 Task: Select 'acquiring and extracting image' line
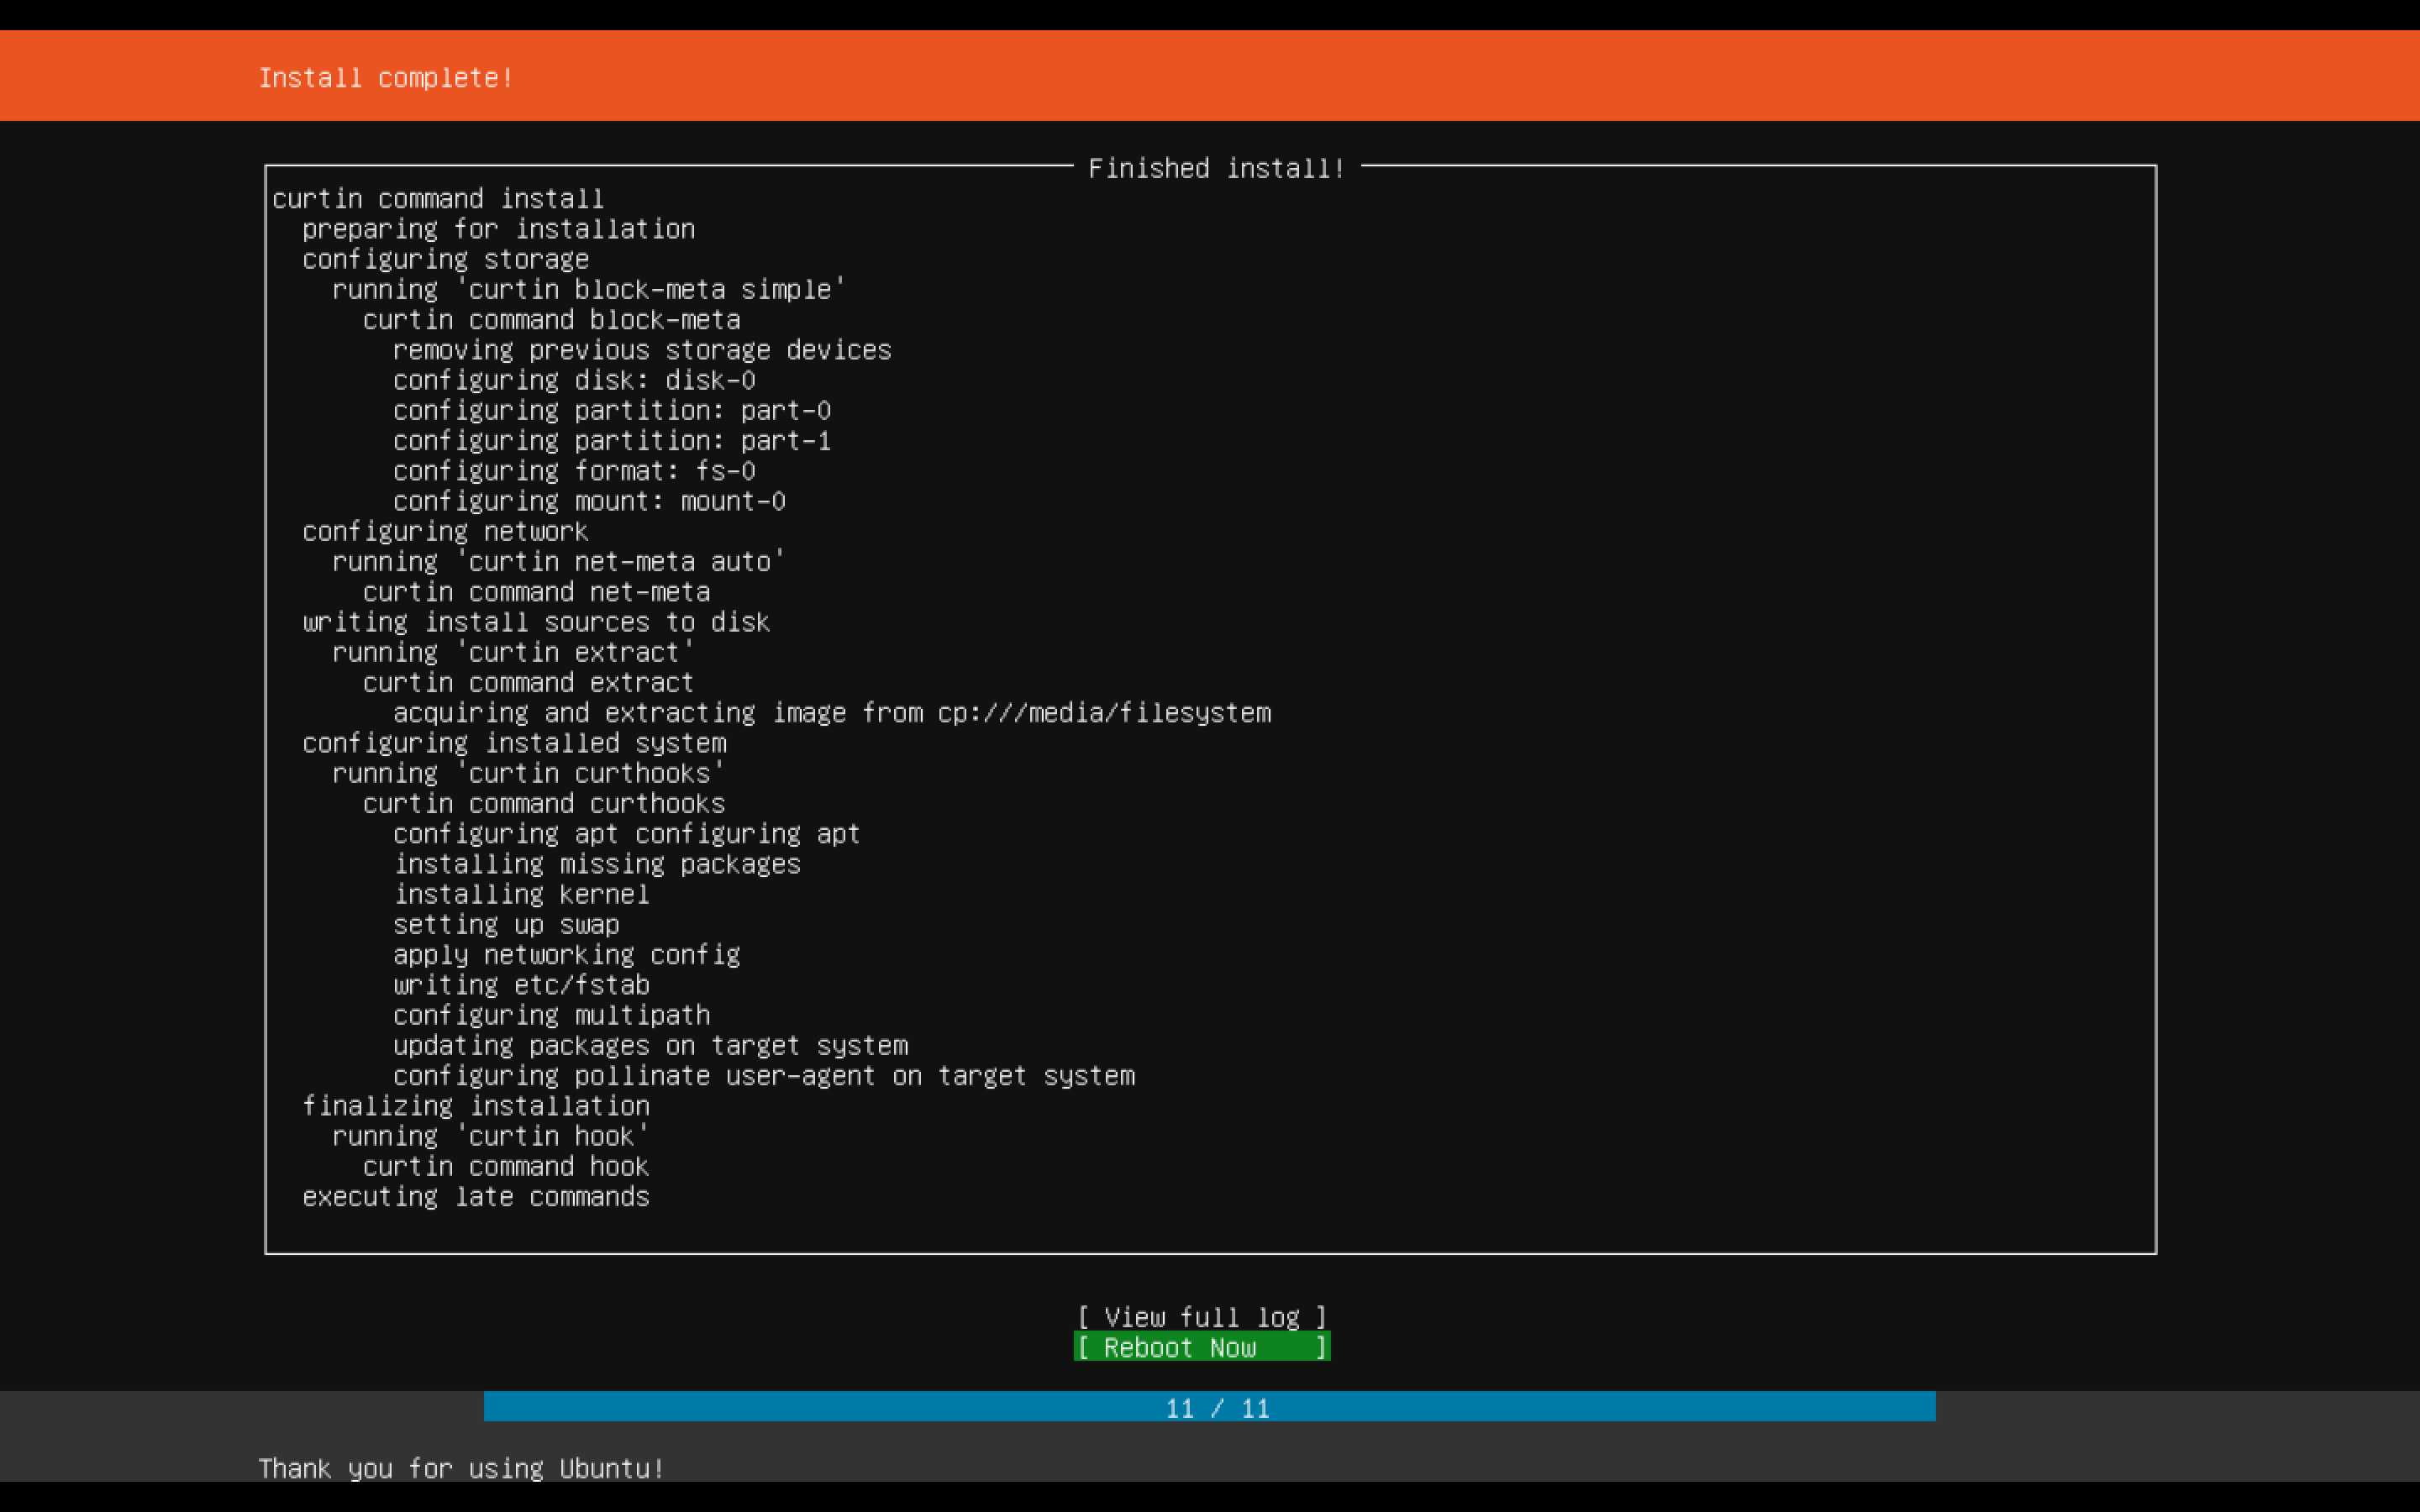(x=832, y=713)
